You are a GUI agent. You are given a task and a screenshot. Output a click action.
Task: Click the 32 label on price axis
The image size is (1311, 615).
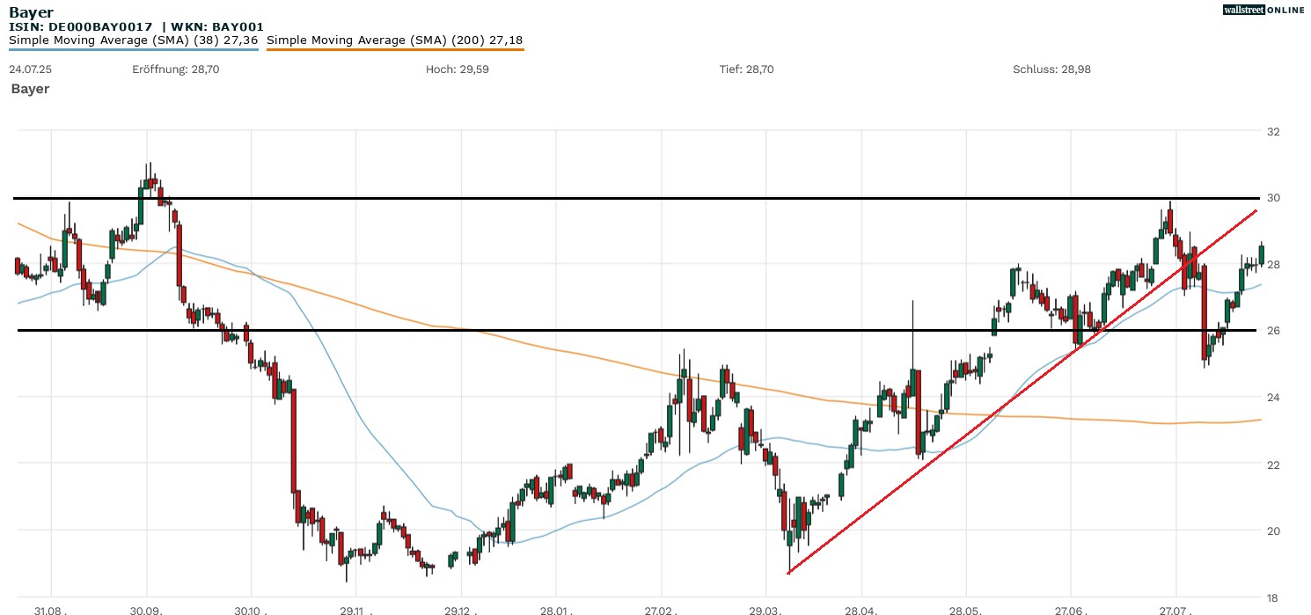[x=1272, y=132]
